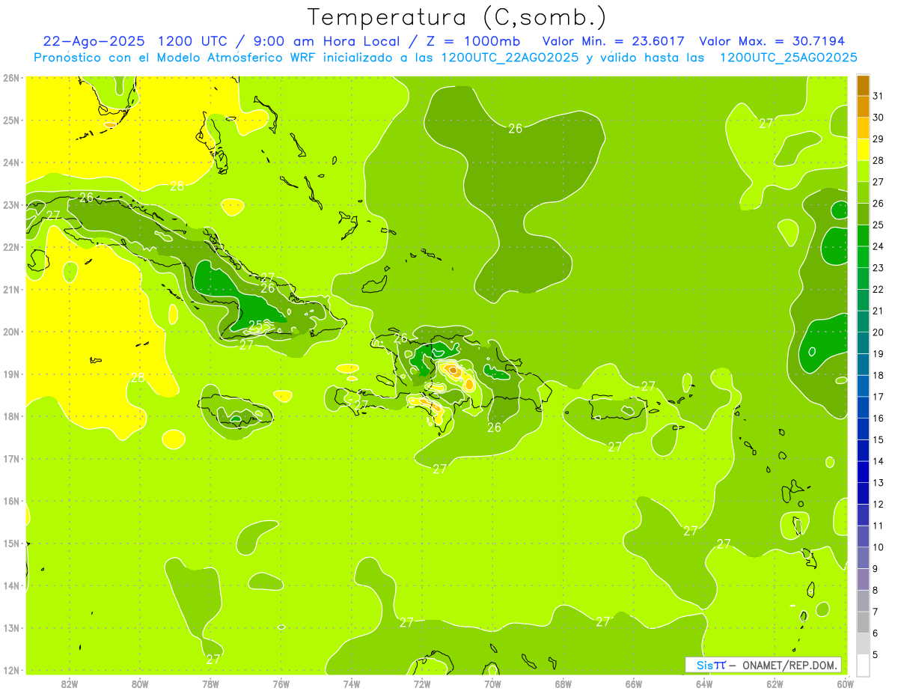Click the '14N' latitude axis label
This screenshot has height=694, width=898.
11,585
